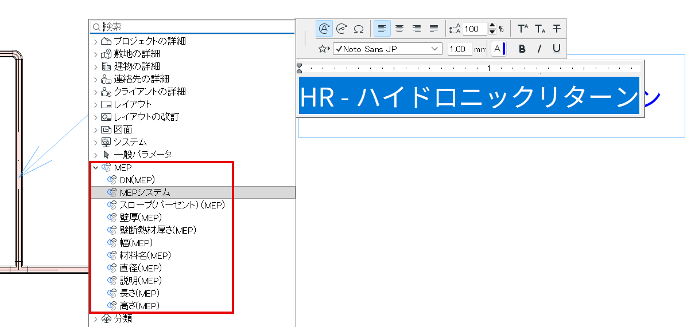Decrease line spacing with the down stepper arrow

click(x=492, y=32)
